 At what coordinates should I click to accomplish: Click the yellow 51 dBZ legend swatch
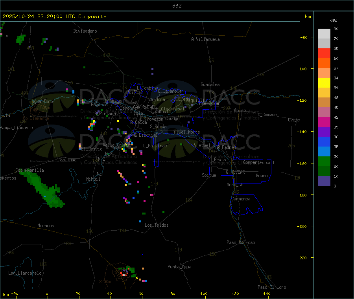click(x=324, y=83)
